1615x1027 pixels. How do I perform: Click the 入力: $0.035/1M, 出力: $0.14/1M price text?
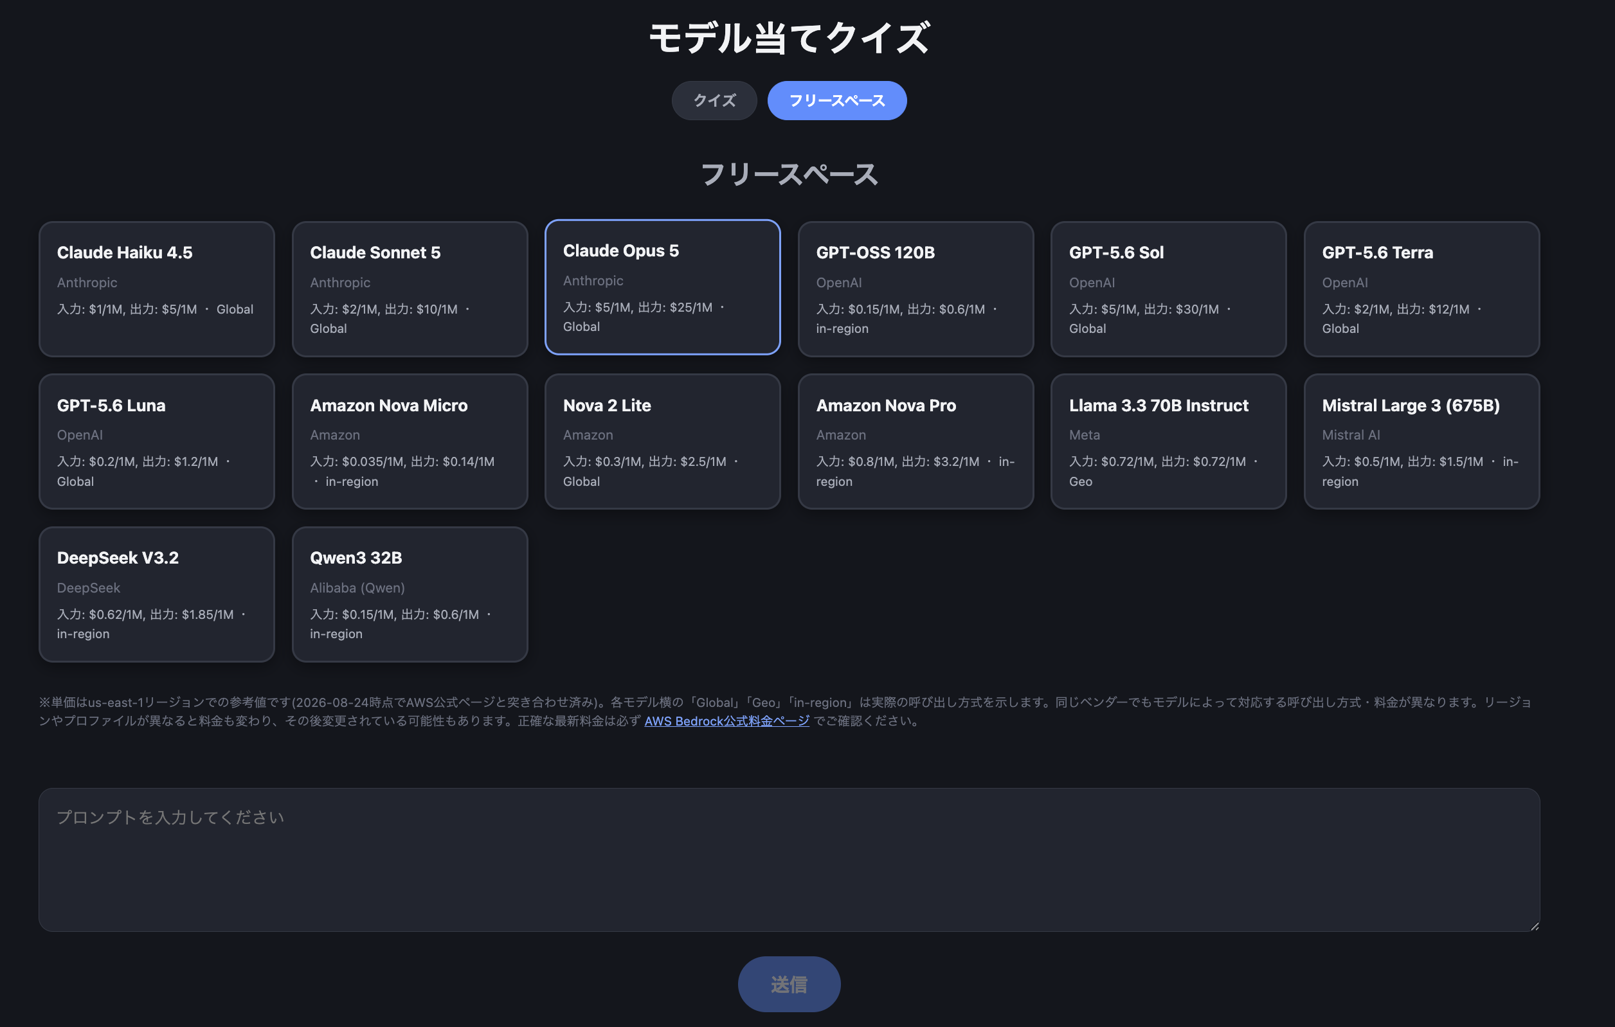click(402, 462)
